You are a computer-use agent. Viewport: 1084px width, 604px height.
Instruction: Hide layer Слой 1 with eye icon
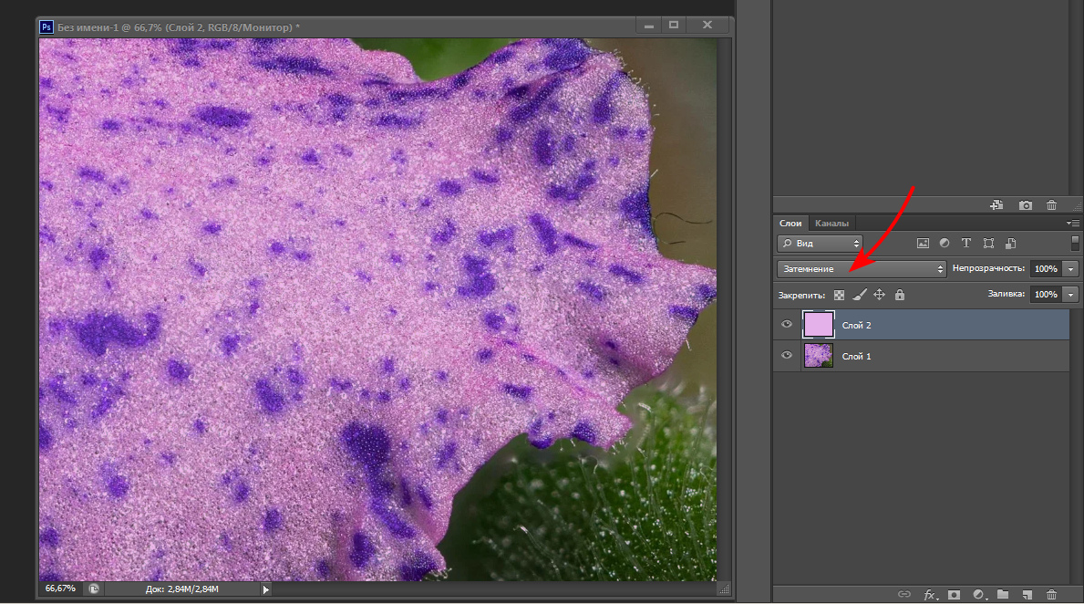point(787,356)
